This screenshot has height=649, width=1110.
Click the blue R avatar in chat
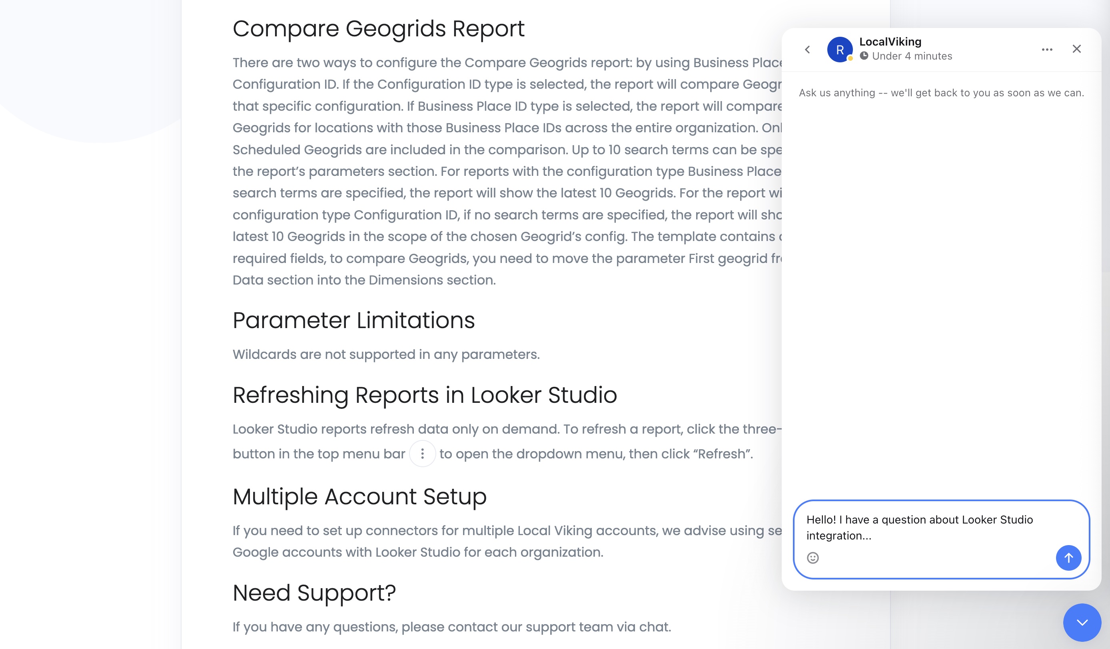[840, 50]
